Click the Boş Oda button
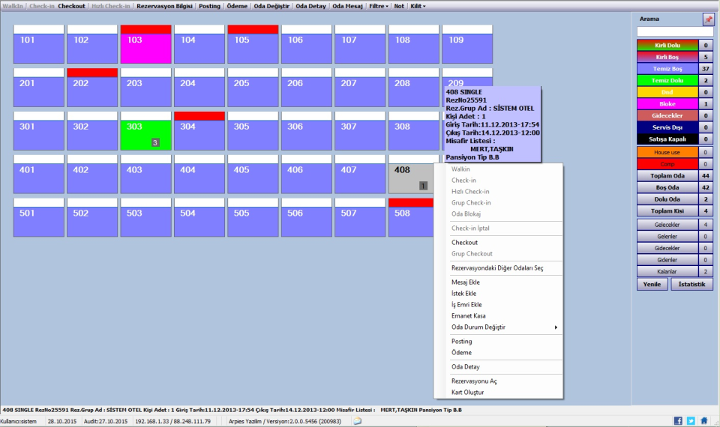720x427 pixels. point(667,187)
